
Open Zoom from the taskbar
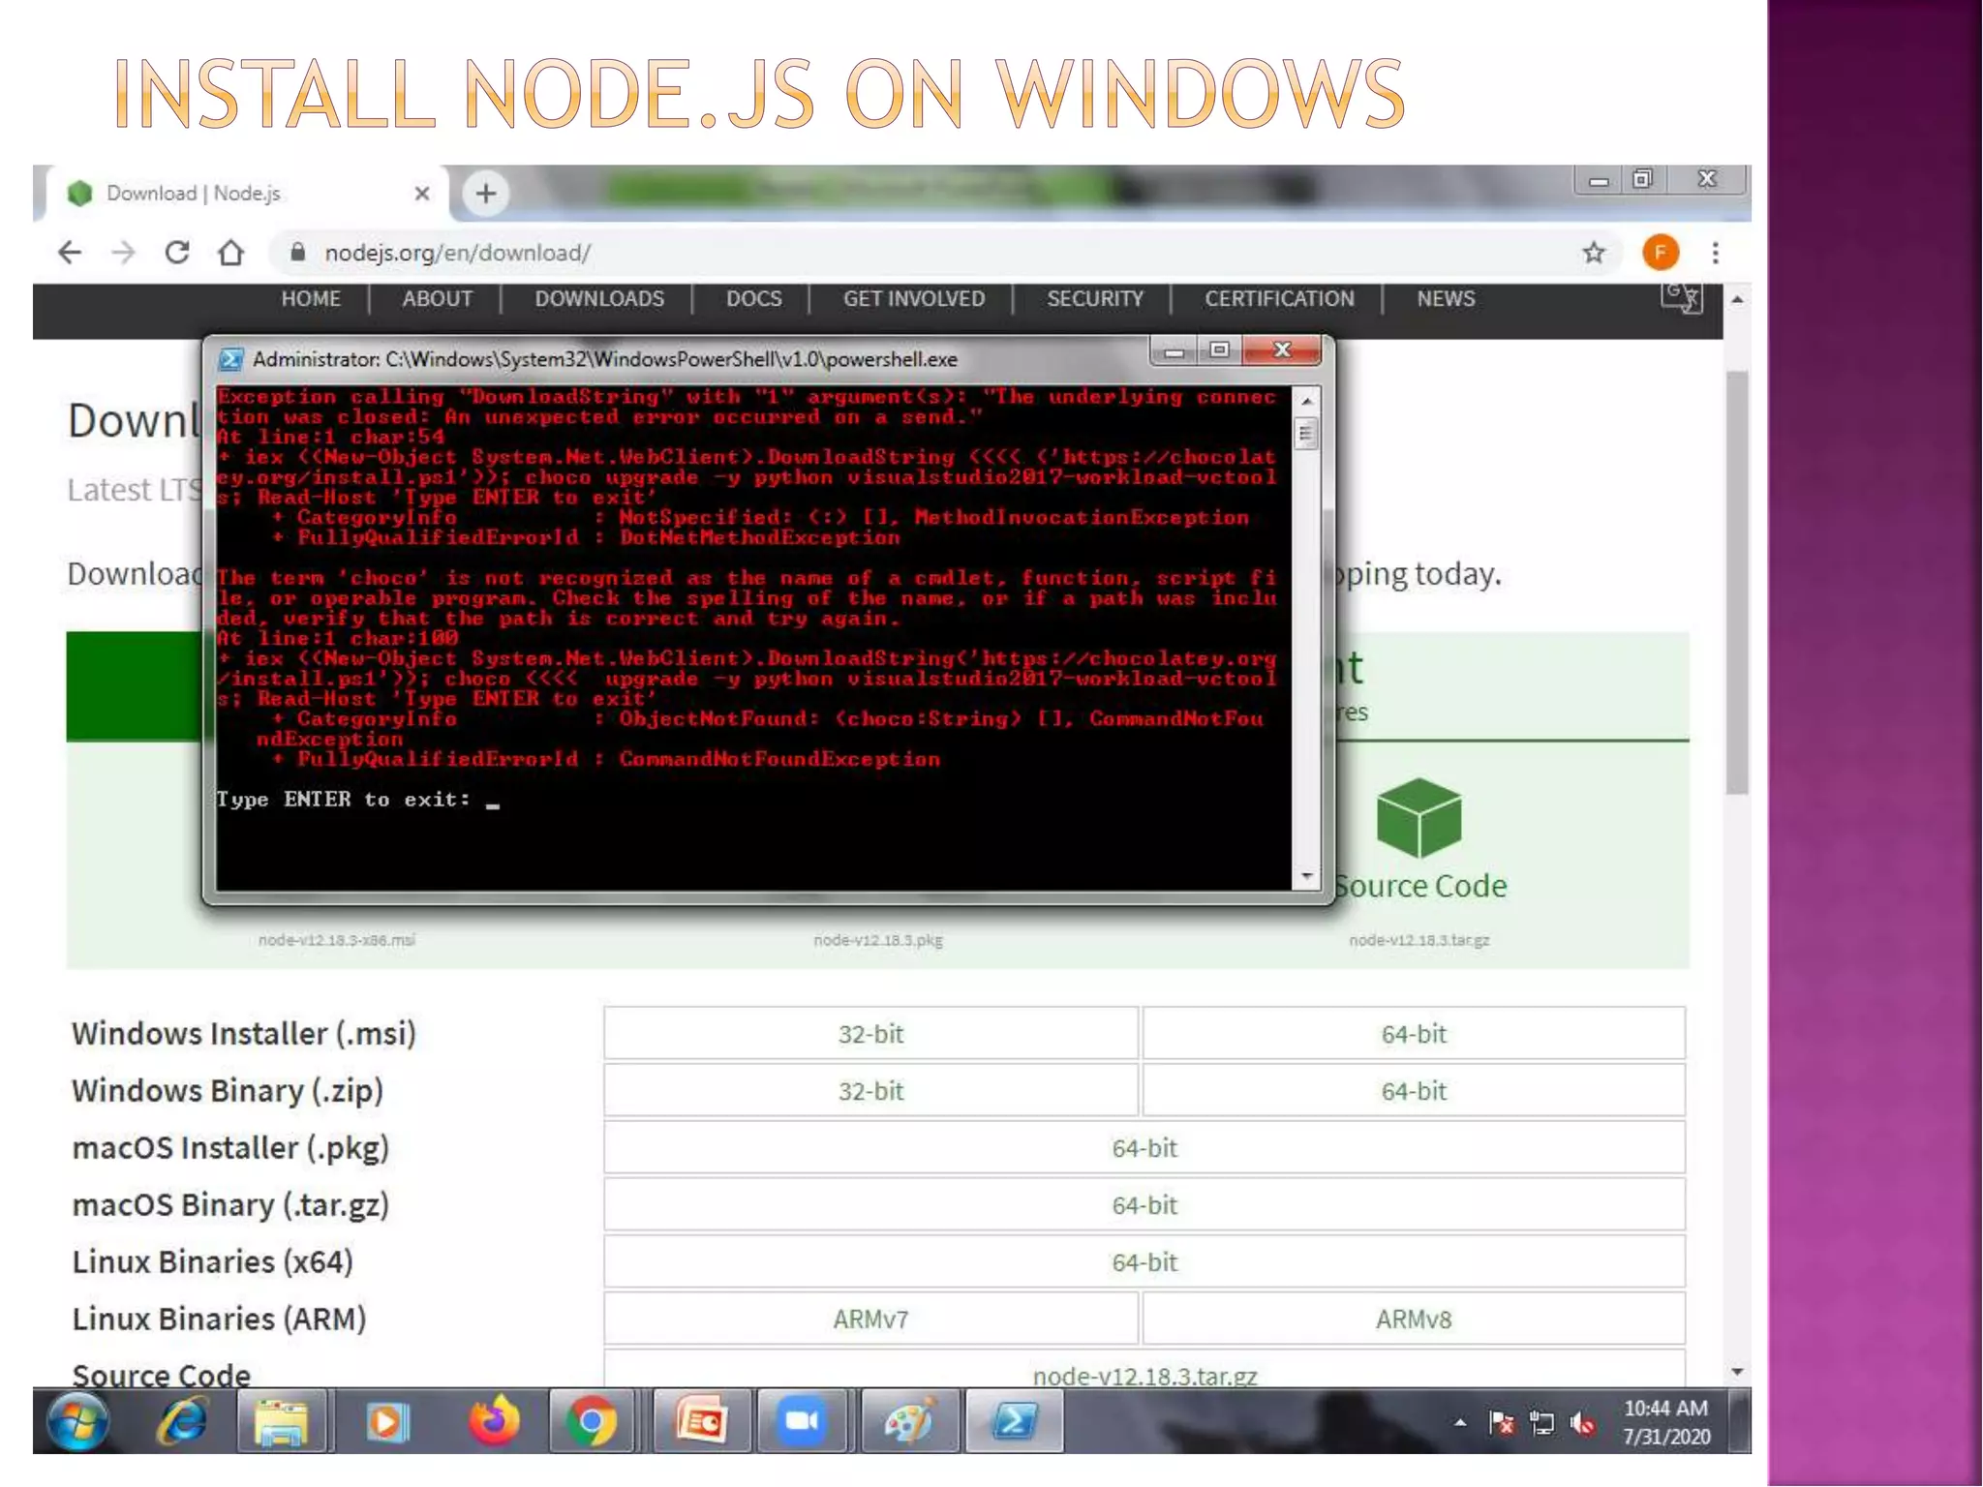tap(802, 1421)
